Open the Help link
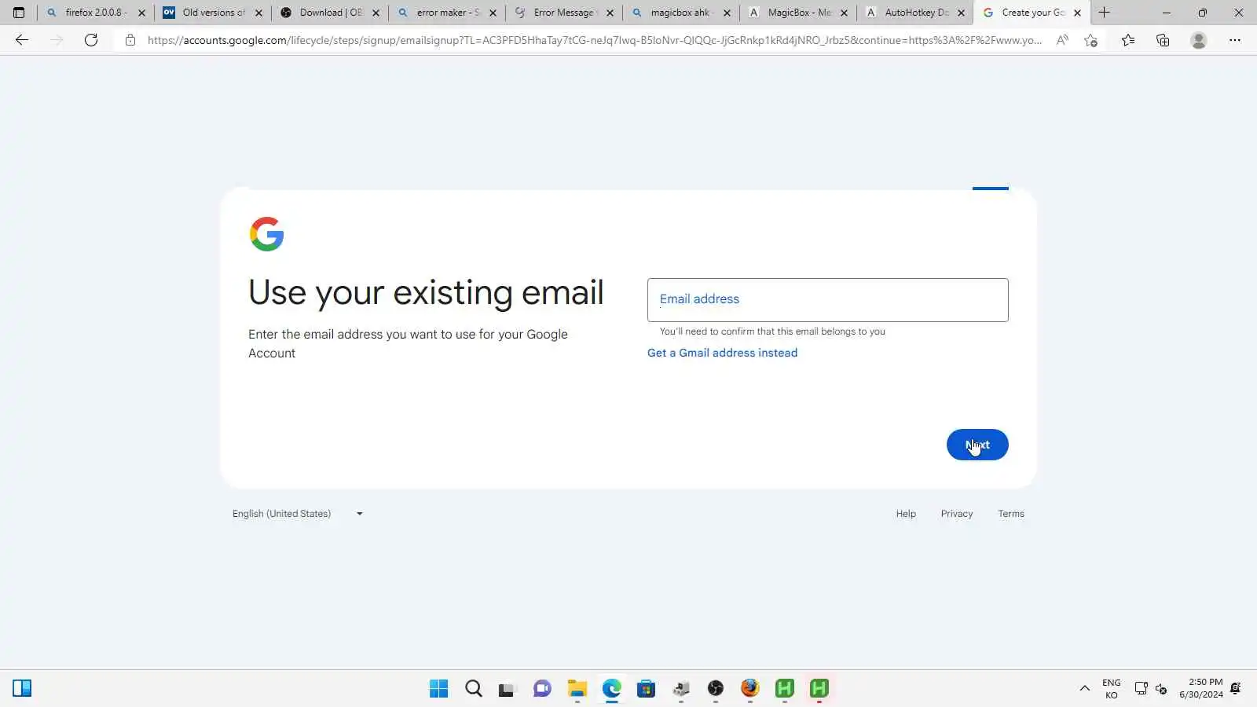The width and height of the screenshot is (1257, 707). (x=906, y=514)
